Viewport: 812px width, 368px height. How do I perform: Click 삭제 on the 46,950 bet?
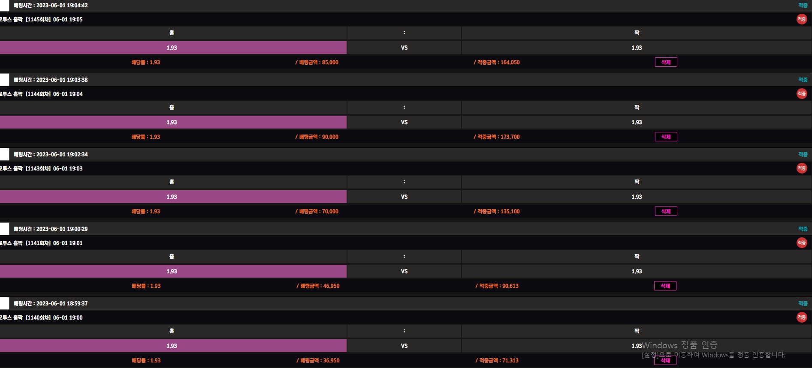coord(665,286)
